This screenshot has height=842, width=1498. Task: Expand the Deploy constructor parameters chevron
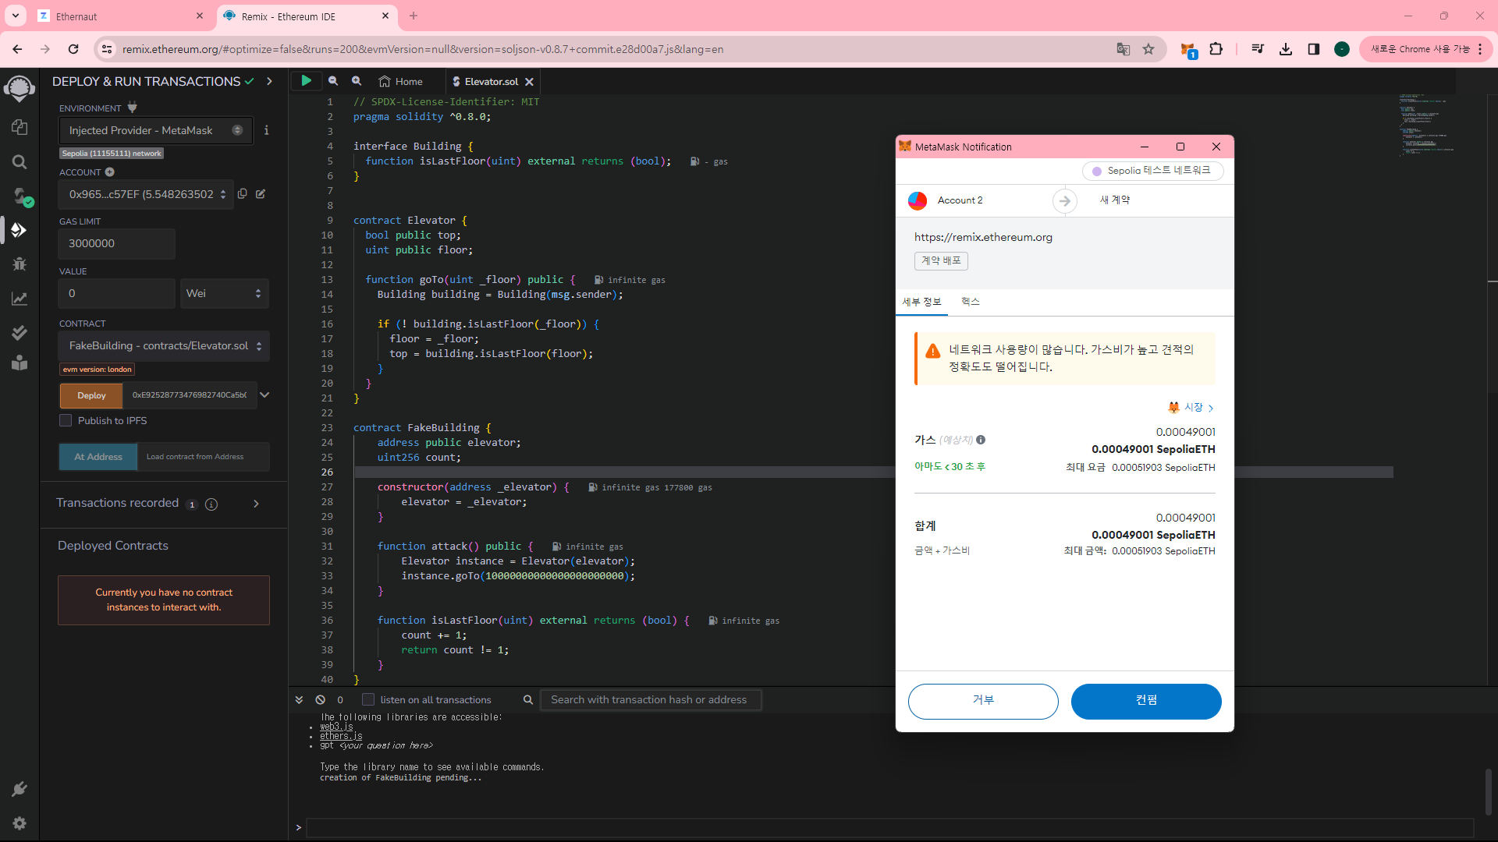tap(265, 395)
